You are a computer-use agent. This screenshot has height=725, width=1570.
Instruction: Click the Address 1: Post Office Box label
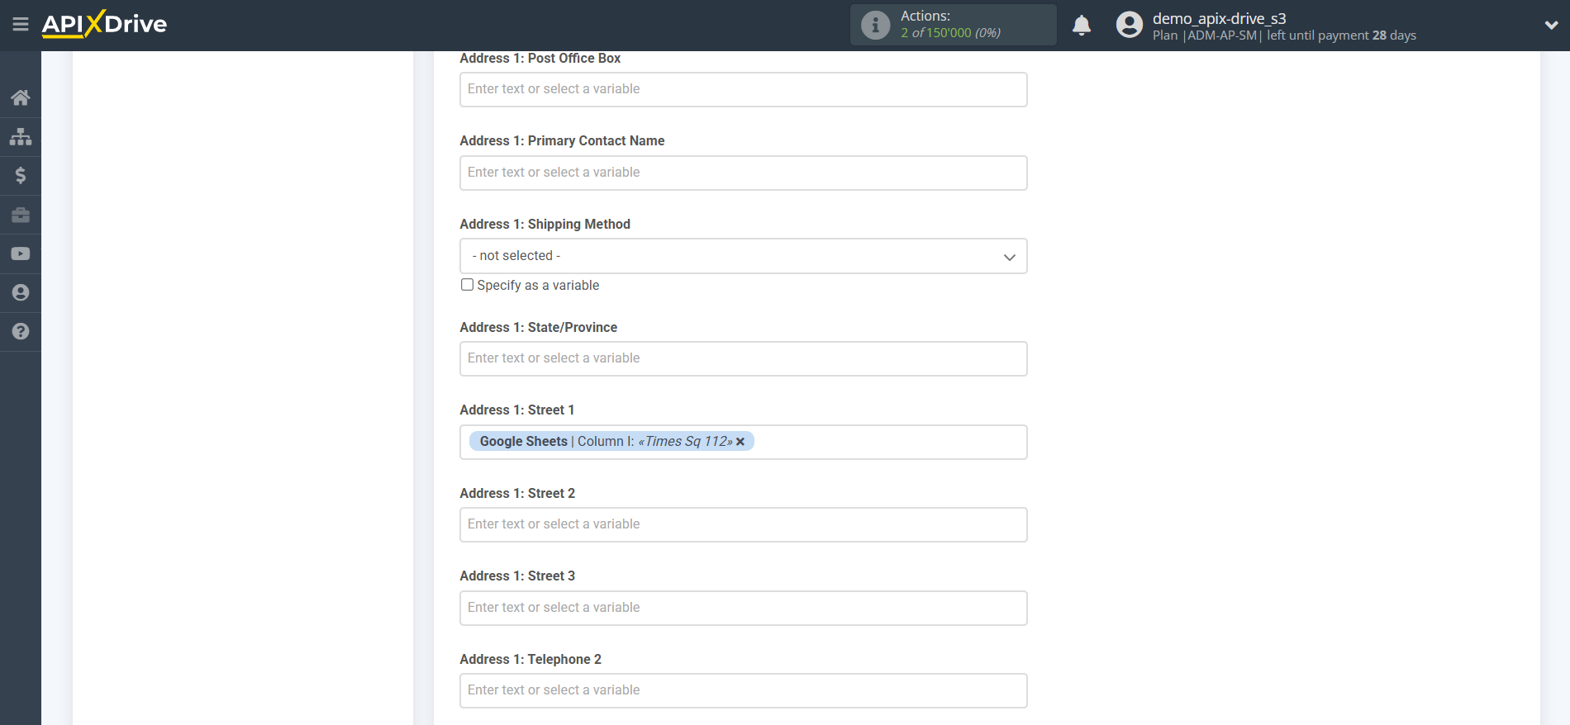pos(540,58)
